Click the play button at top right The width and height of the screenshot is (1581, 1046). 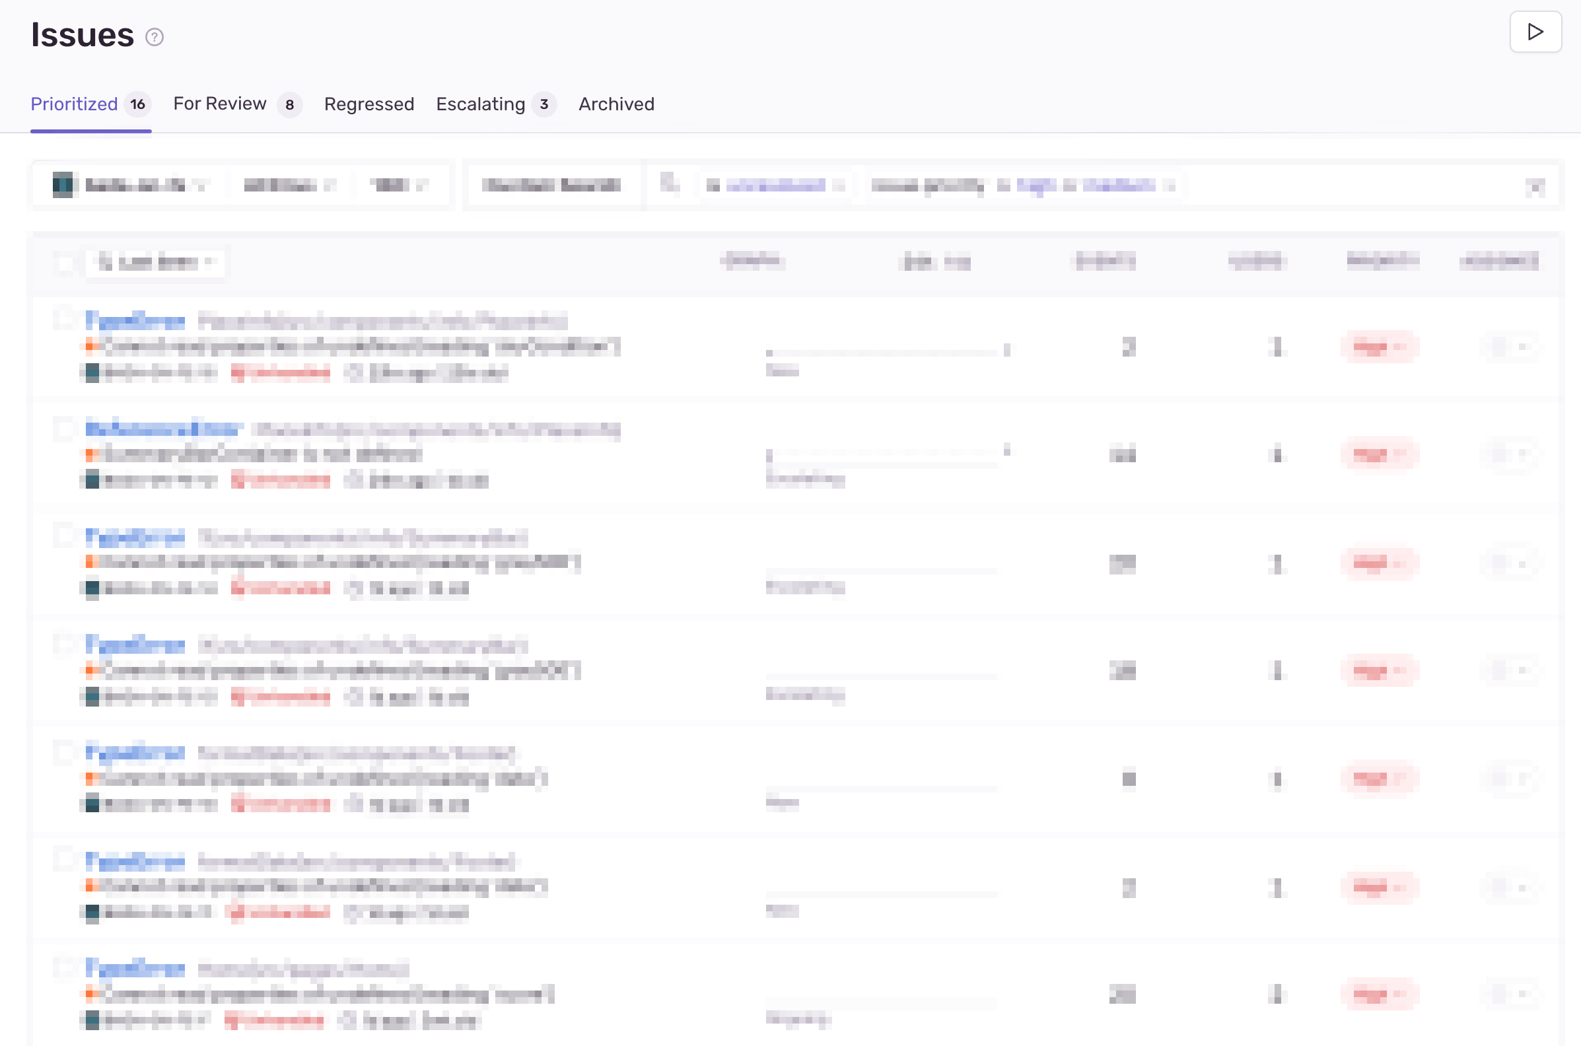1534,32
